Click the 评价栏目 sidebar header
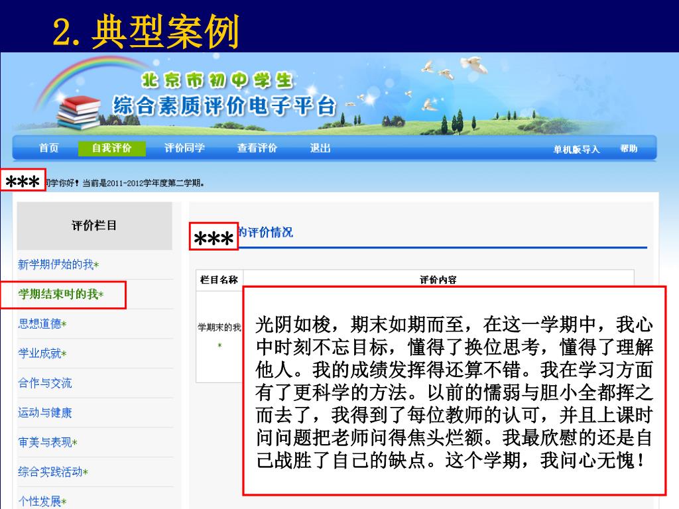The height and width of the screenshot is (509, 679). 94,225
